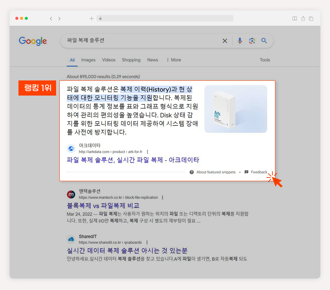Click the 아크데이타 site name text
Viewport: 330px width, 290px height.
(90, 145)
